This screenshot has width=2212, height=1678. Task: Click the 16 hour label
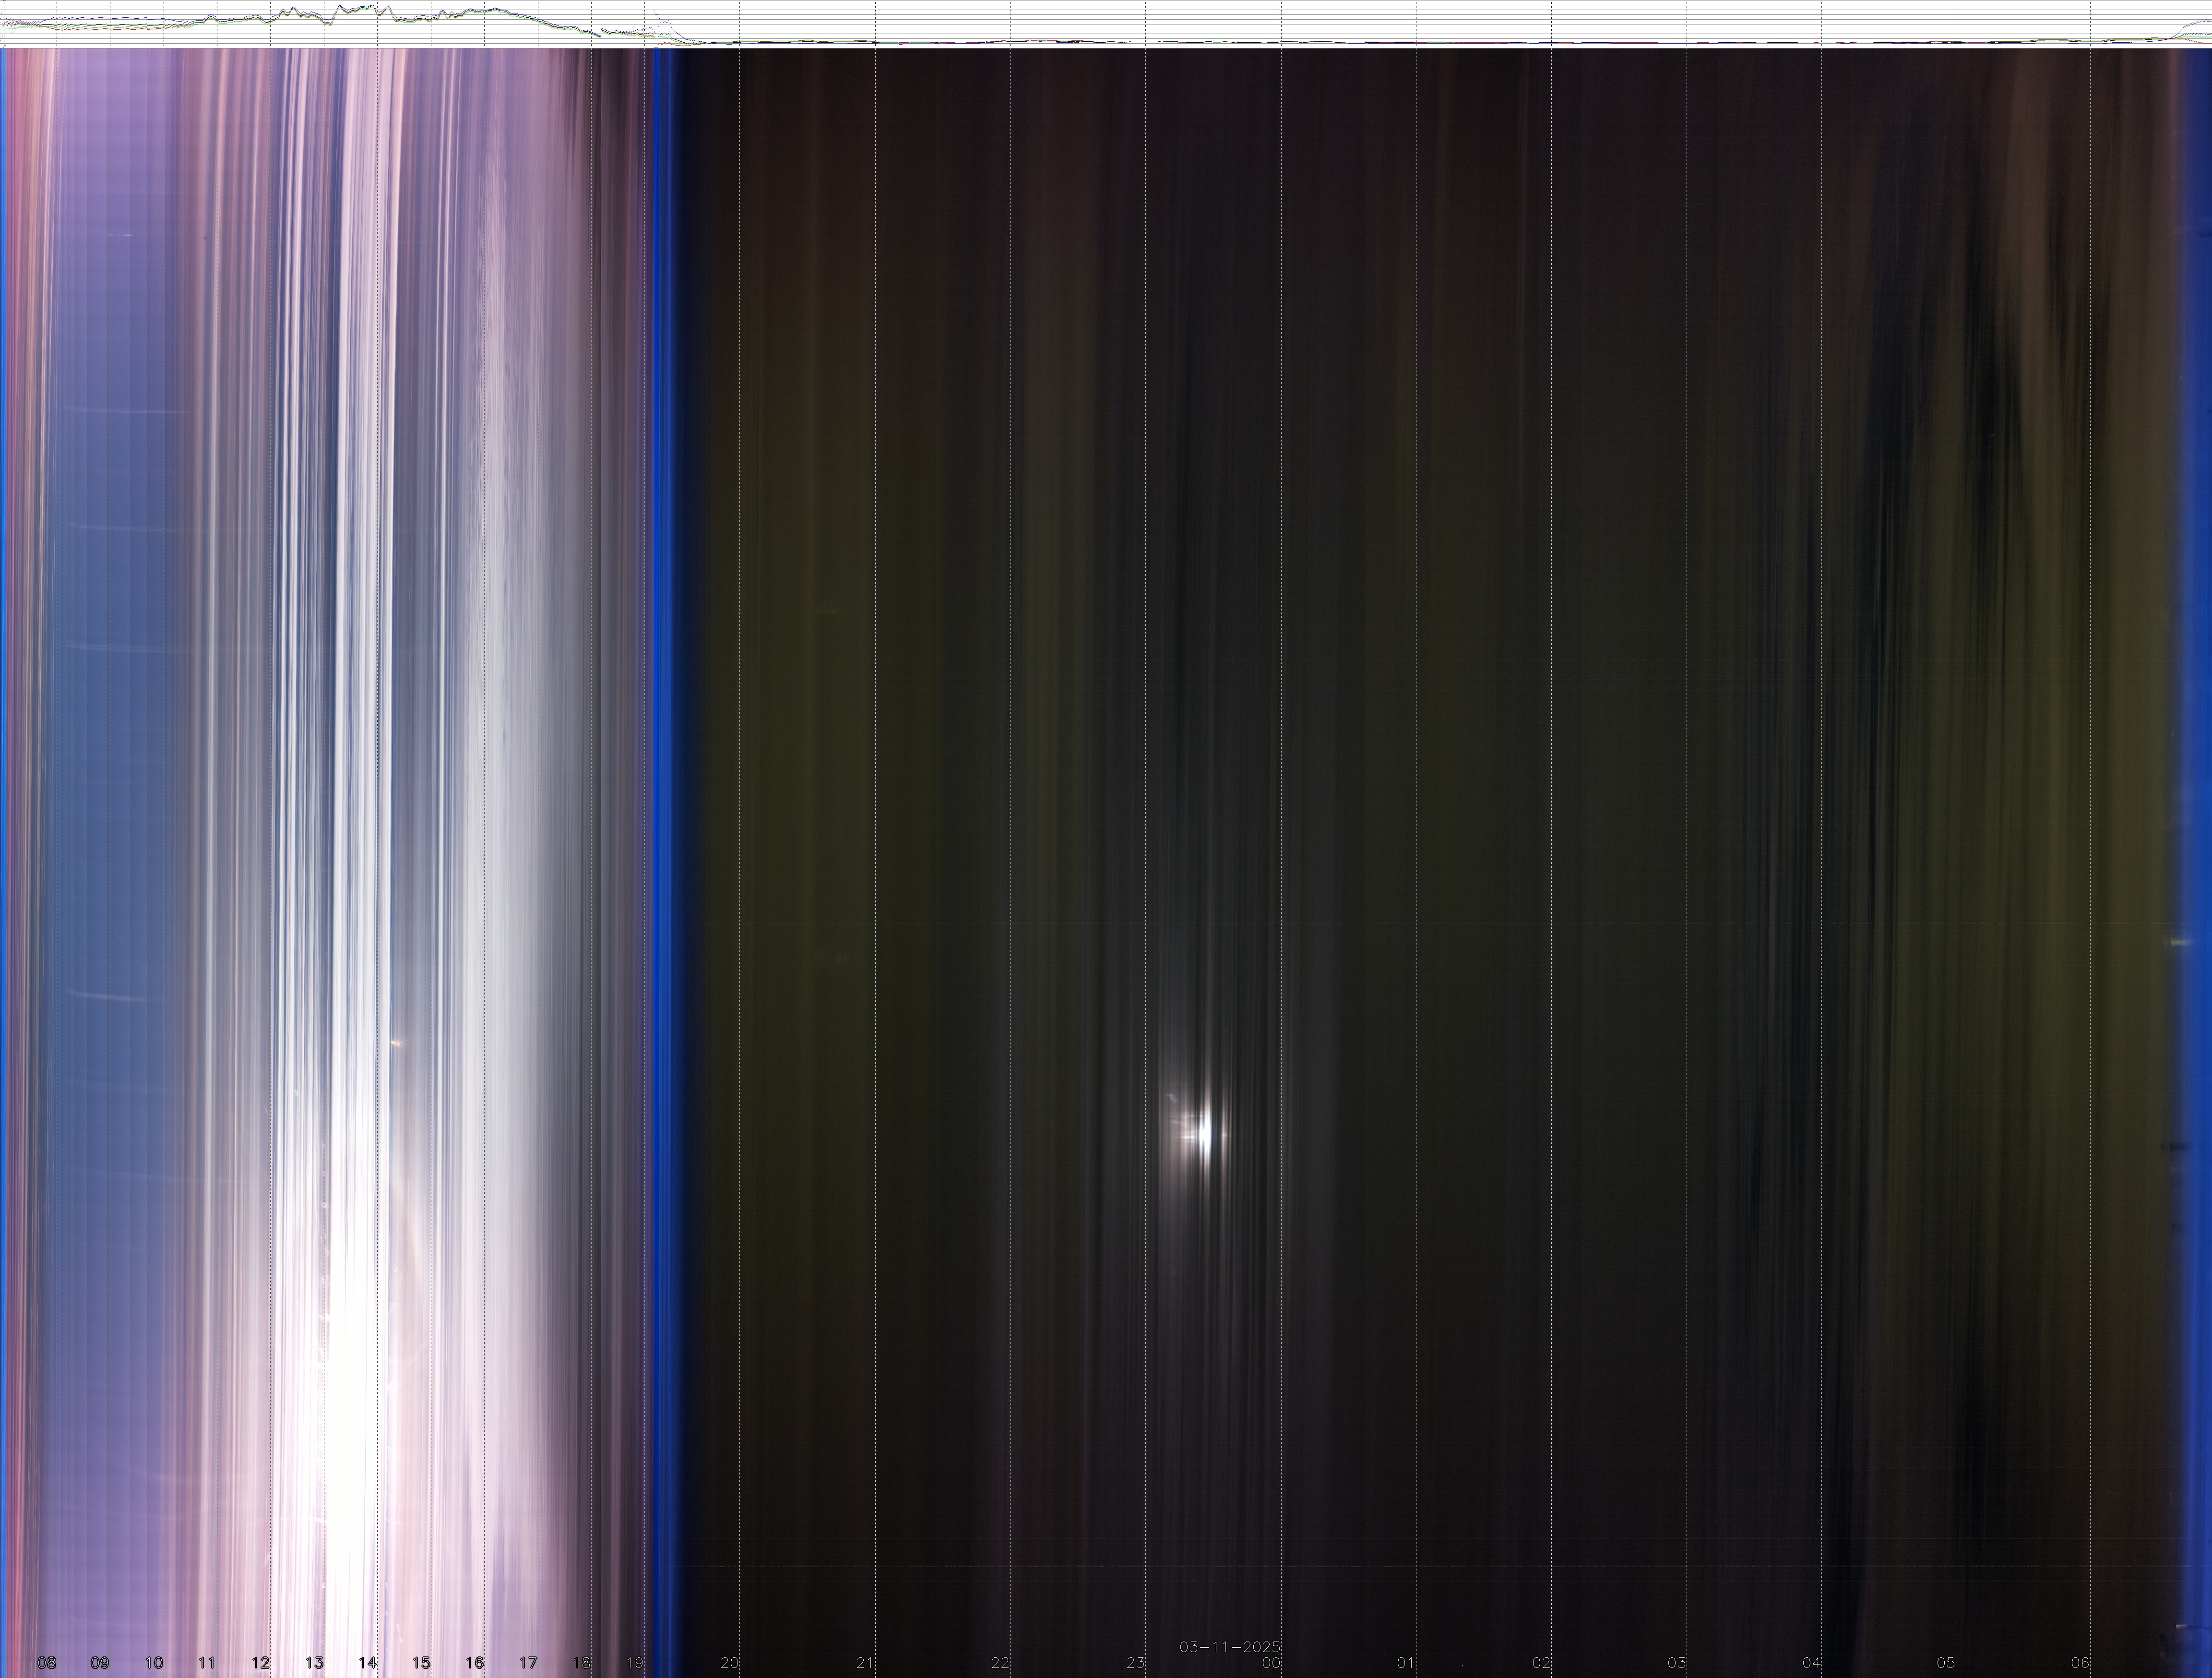click(x=475, y=1663)
